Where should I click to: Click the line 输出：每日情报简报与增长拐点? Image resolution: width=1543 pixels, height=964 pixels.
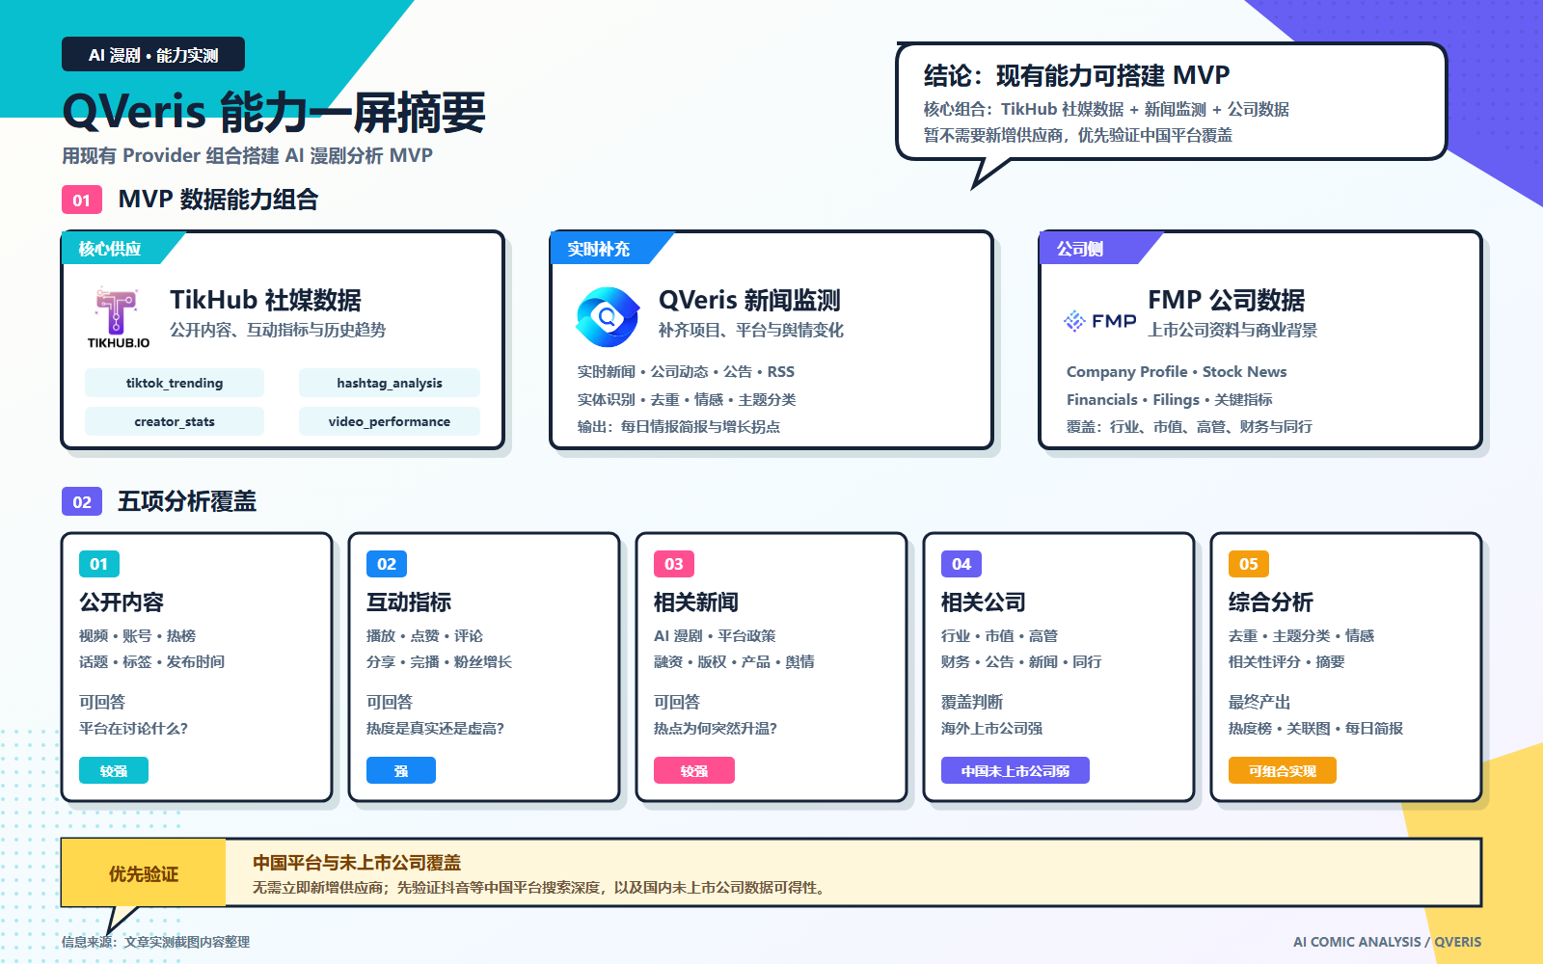coord(678,426)
